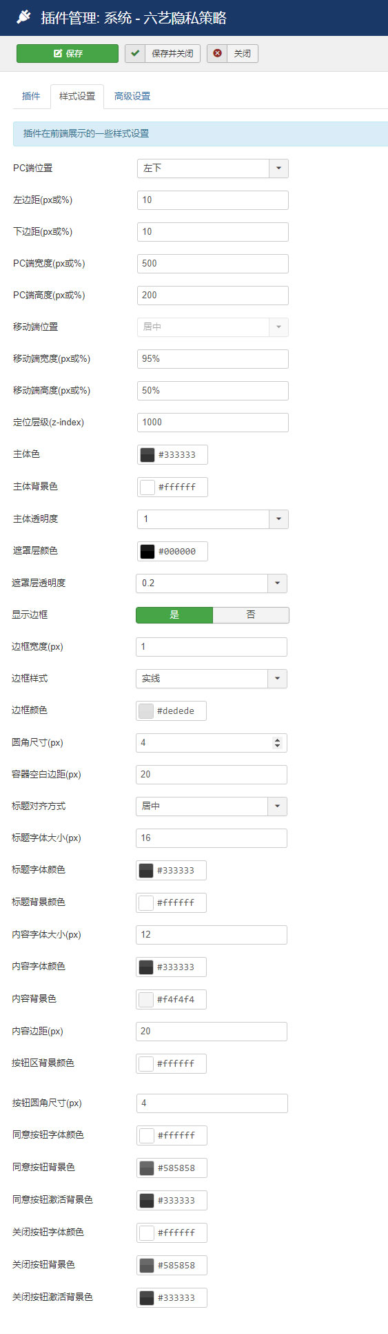Open the 内容背景色 #f4f4f4 swatch
Viewport: 388px width, 1334px height.
click(146, 999)
